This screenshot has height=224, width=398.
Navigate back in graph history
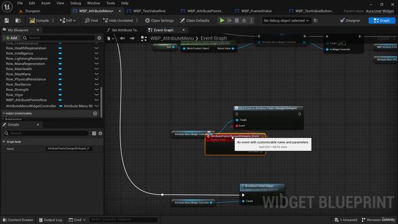[123, 39]
